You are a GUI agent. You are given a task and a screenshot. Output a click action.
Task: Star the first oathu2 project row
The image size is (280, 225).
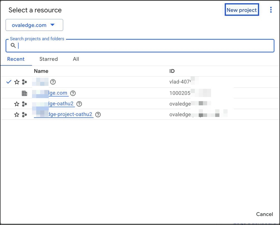[17, 104]
